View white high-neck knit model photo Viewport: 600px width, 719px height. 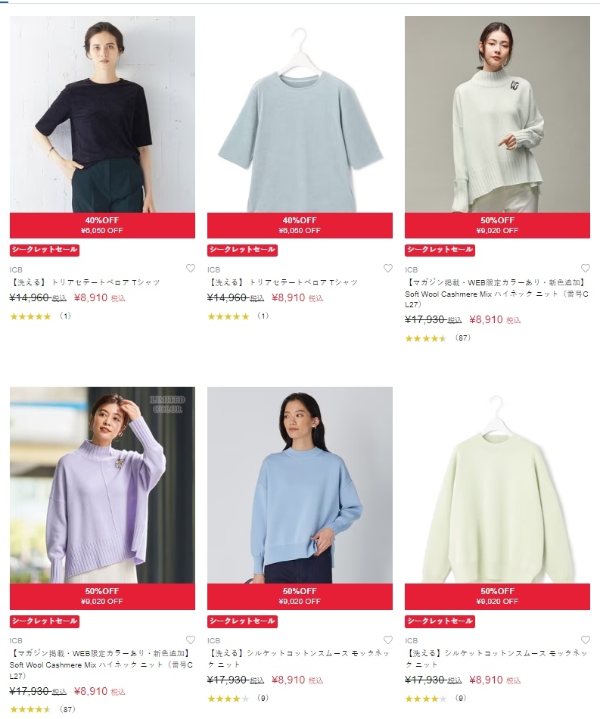coord(497,114)
